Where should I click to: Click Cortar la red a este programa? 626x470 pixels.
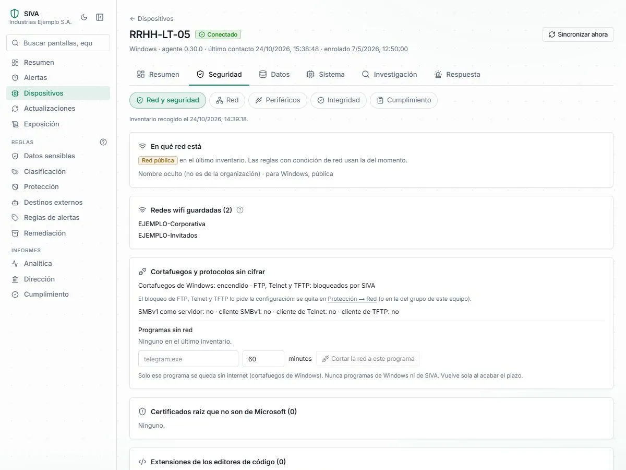[x=368, y=359]
